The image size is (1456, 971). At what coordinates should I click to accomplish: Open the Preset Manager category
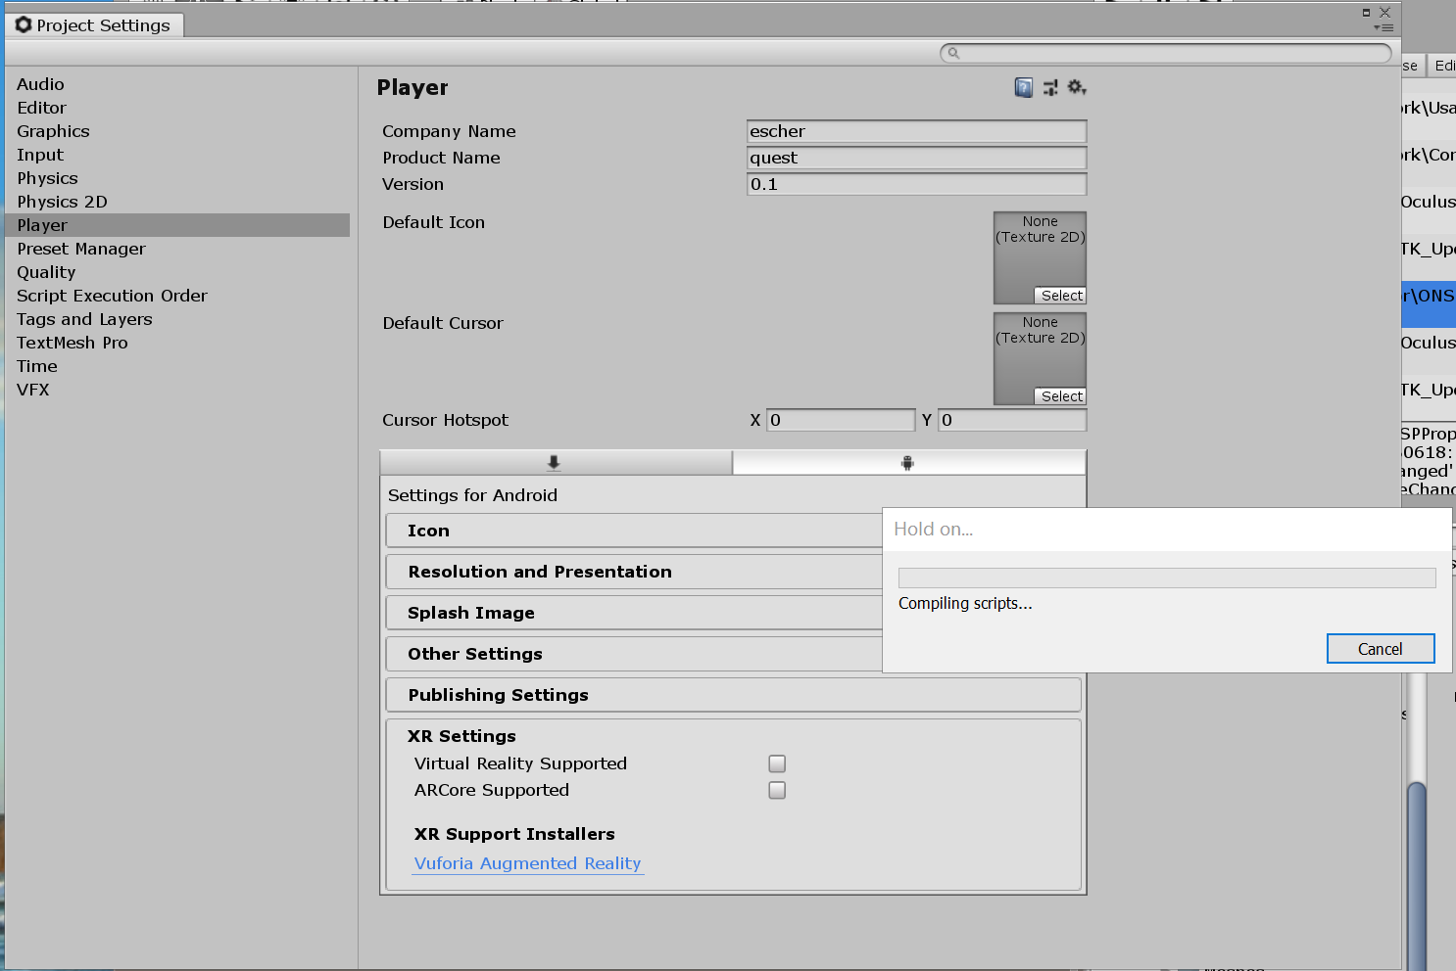pyautogui.click(x=177, y=249)
